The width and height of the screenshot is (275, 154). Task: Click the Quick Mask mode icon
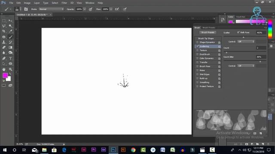[x=4, y=86]
